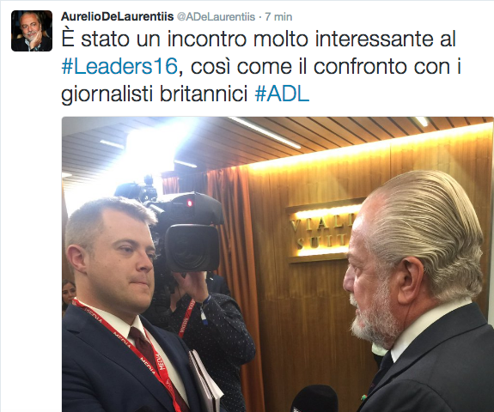Click the black microphone at the photo's bottom
The width and height of the screenshot is (494, 412).
[314, 399]
